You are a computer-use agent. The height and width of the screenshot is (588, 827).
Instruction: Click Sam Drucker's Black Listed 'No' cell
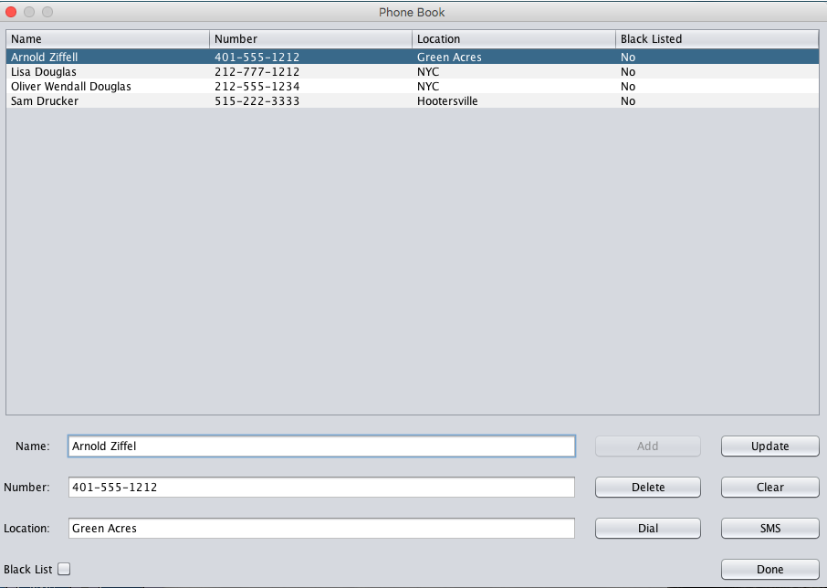pos(628,101)
